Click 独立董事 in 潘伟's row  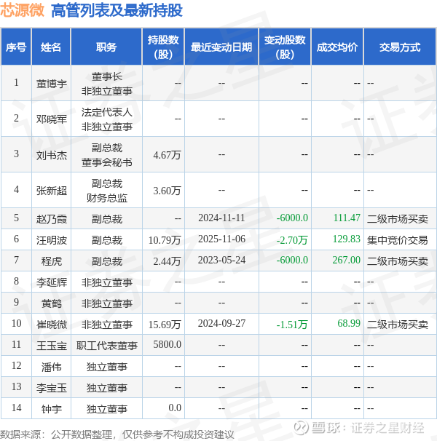click(x=107, y=367)
